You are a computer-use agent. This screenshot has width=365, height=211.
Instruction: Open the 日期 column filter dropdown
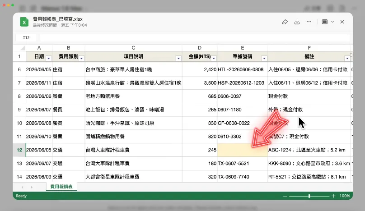tap(48, 58)
